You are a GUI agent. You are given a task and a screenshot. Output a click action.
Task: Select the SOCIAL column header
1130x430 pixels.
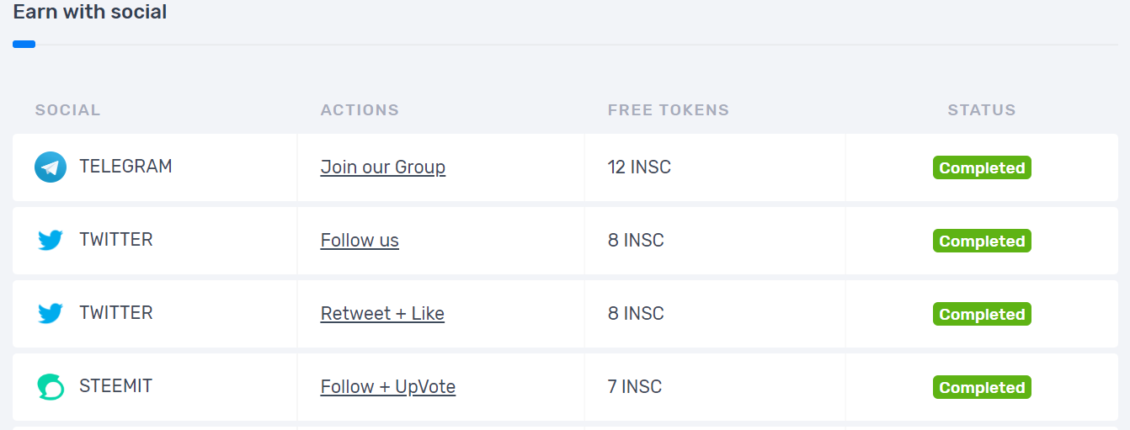click(67, 110)
